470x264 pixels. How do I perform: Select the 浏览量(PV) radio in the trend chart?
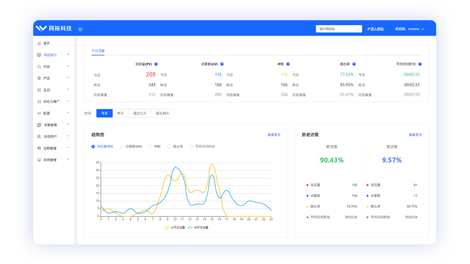[x=93, y=147]
